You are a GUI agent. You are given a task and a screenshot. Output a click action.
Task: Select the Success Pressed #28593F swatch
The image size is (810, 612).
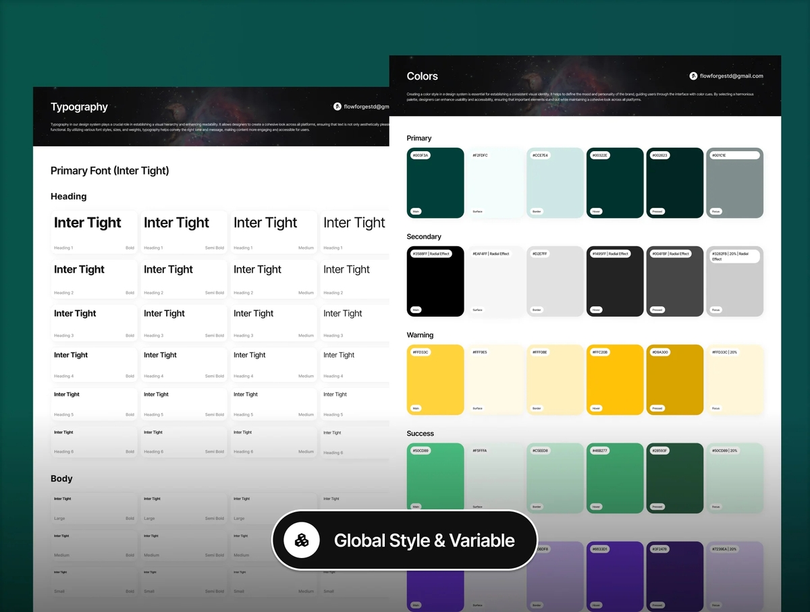click(674, 478)
